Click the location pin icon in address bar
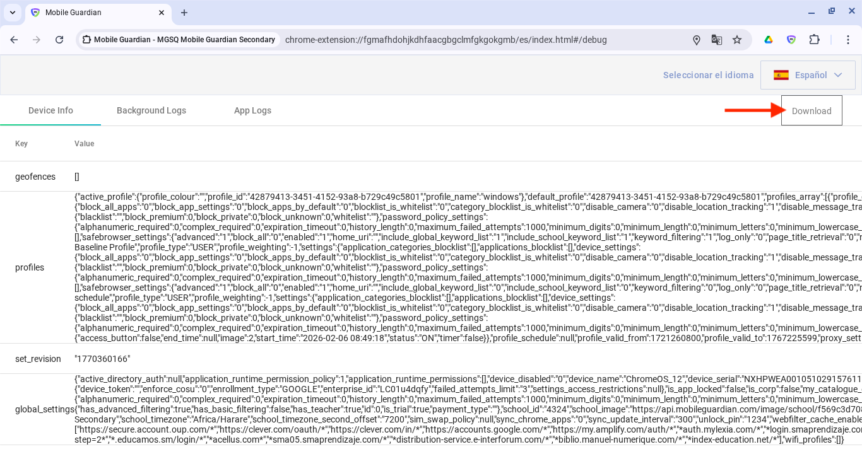The width and height of the screenshot is (862, 454). click(697, 40)
